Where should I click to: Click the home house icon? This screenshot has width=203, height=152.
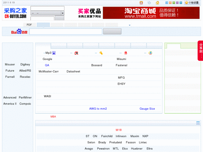coord(157,3)
